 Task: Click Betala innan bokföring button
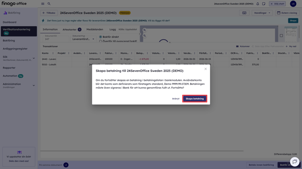(261, 165)
